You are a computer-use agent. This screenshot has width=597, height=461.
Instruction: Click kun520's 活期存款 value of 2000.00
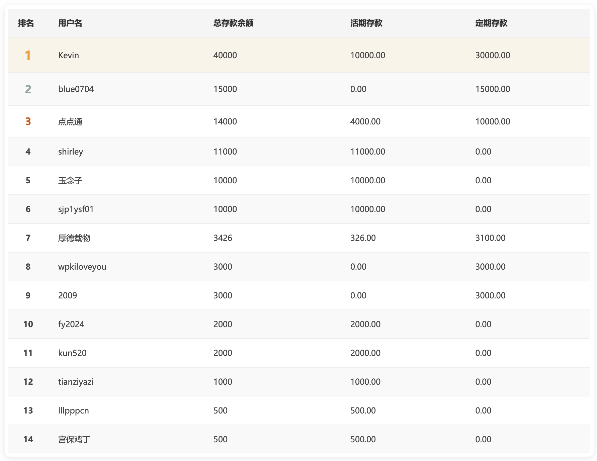(x=365, y=353)
